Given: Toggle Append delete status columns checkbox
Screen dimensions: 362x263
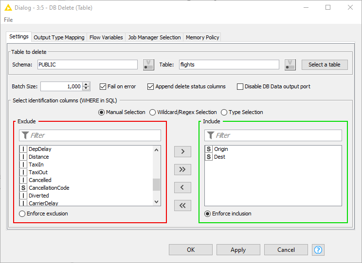Looking at the screenshot, I should click(150, 86).
